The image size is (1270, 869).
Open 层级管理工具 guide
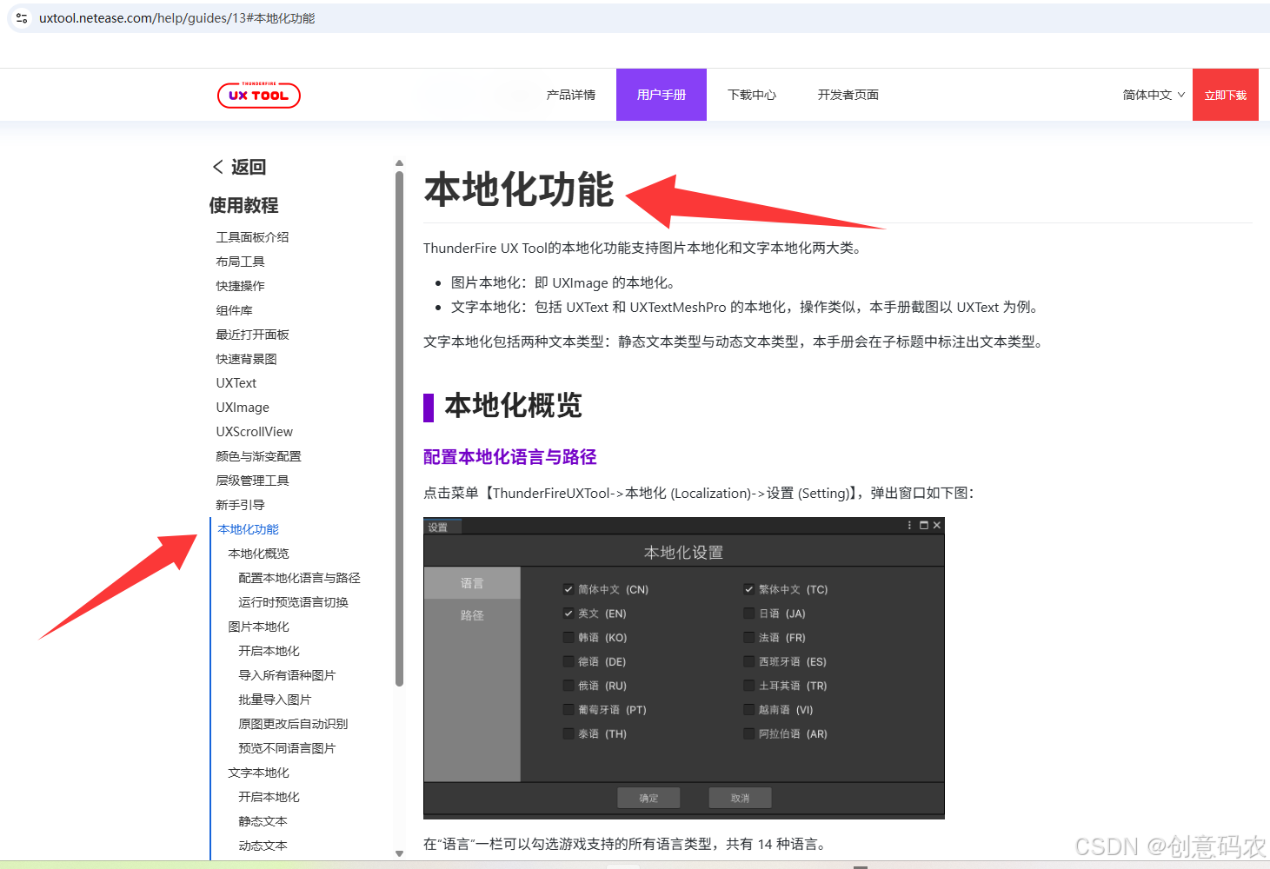pyautogui.click(x=252, y=481)
